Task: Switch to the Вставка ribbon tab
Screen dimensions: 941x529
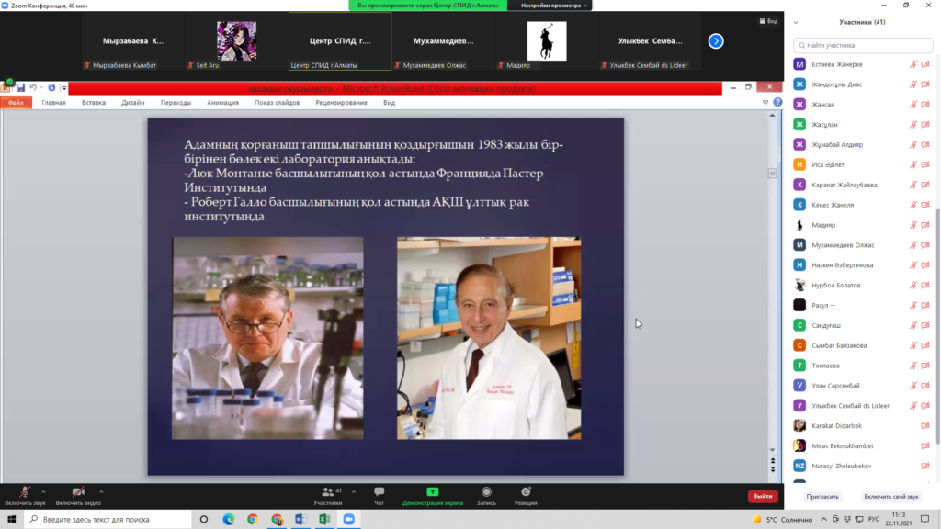Action: (94, 103)
